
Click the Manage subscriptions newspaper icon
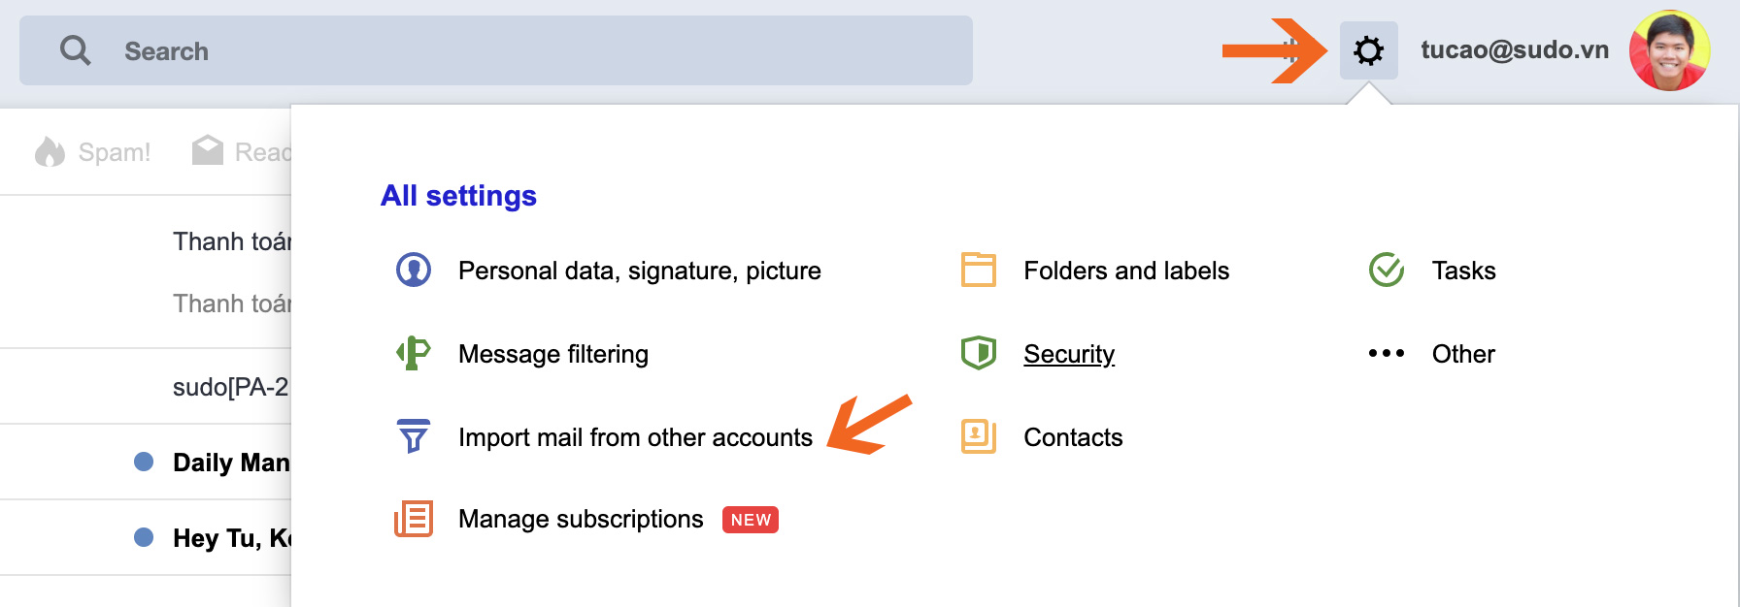[x=414, y=519]
